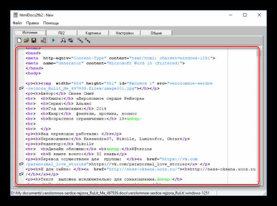277x206 pixels.
Task: Click the windows-1251 encoding in status bar
Action: pyautogui.click(x=197, y=193)
